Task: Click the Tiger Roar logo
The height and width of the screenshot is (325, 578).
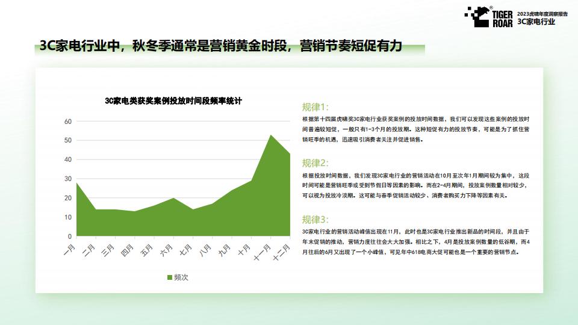Action: 488,17
